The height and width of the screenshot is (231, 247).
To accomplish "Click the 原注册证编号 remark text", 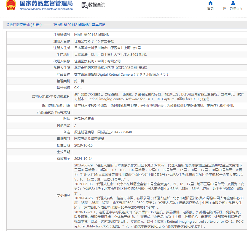I will click(x=103, y=132).
